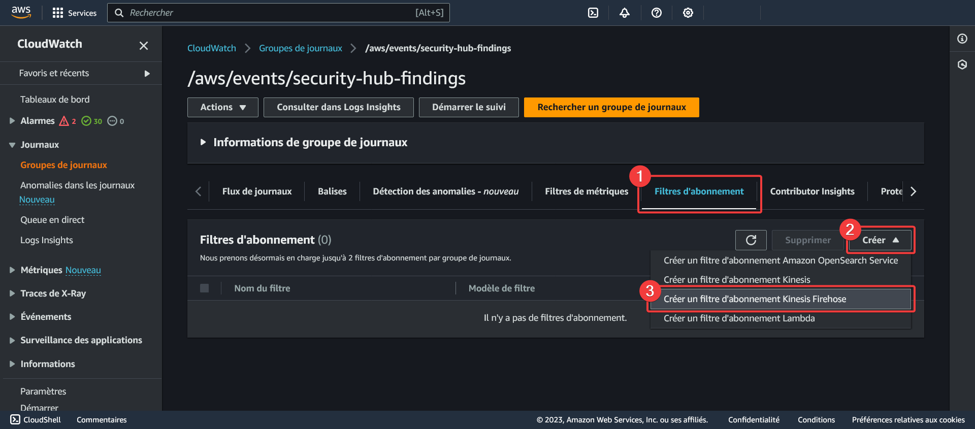Switch to the Balises tab
The width and height of the screenshot is (975, 429).
pos(332,191)
